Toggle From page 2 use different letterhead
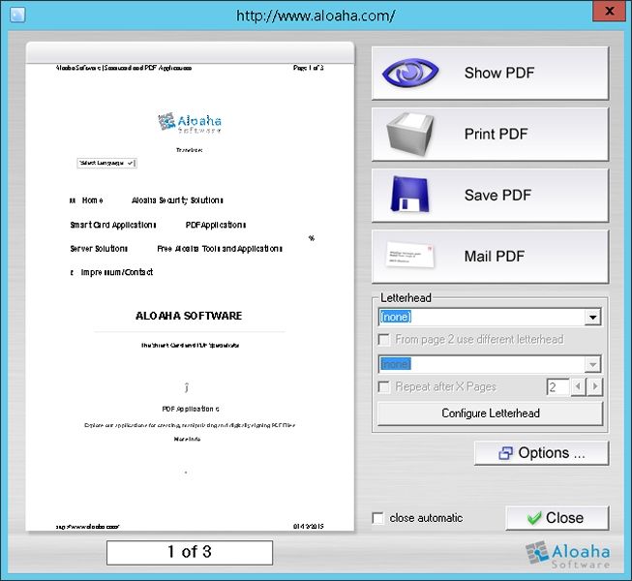 [x=383, y=340]
